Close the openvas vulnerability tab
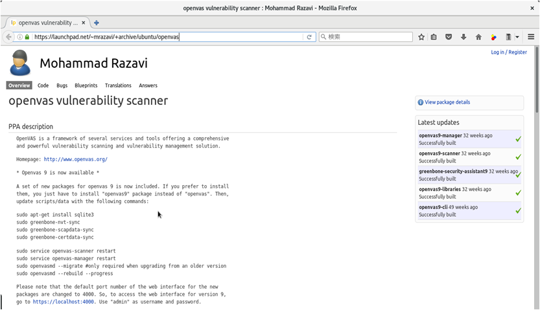Screen dimensions: 540x310 coord(84,23)
